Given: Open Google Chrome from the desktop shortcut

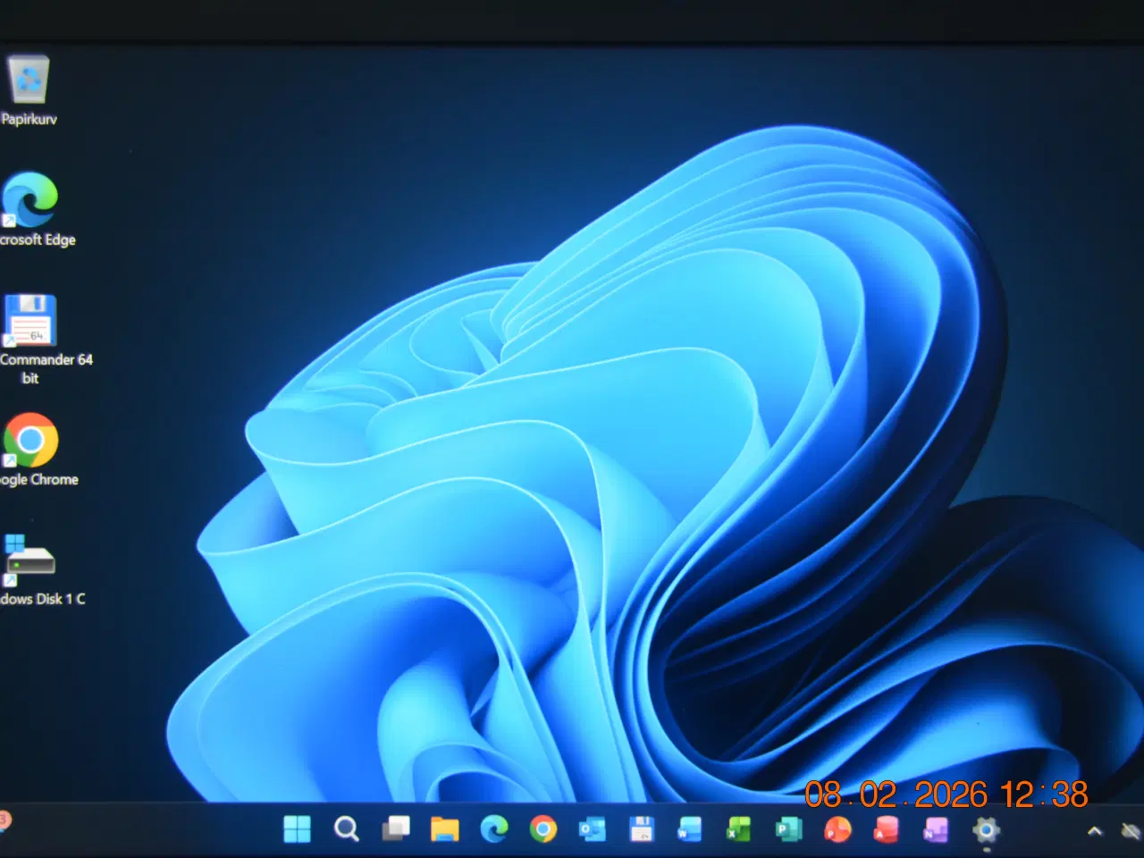Looking at the screenshot, I should click(32, 440).
